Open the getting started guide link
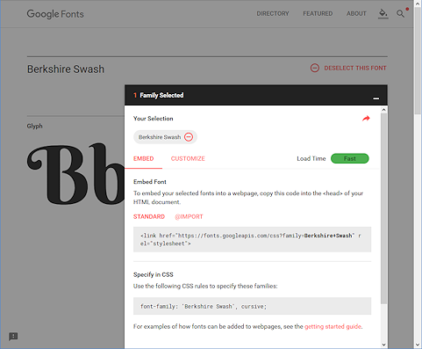Image resolution: width=422 pixels, height=349 pixels. tap(333, 326)
